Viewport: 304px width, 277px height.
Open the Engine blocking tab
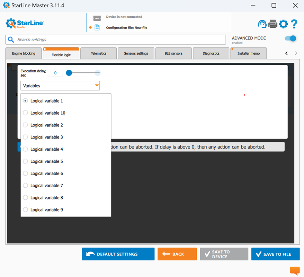click(24, 53)
